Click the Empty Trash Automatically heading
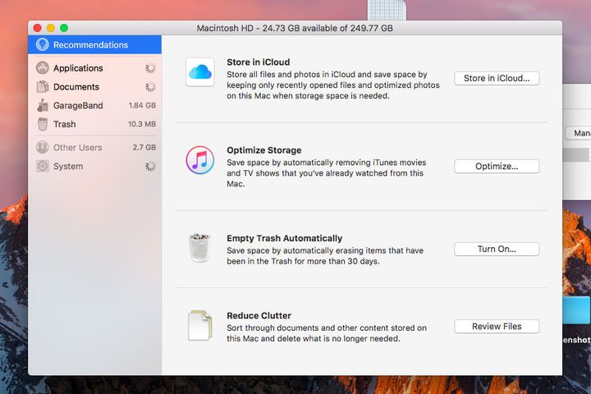 pyautogui.click(x=284, y=238)
